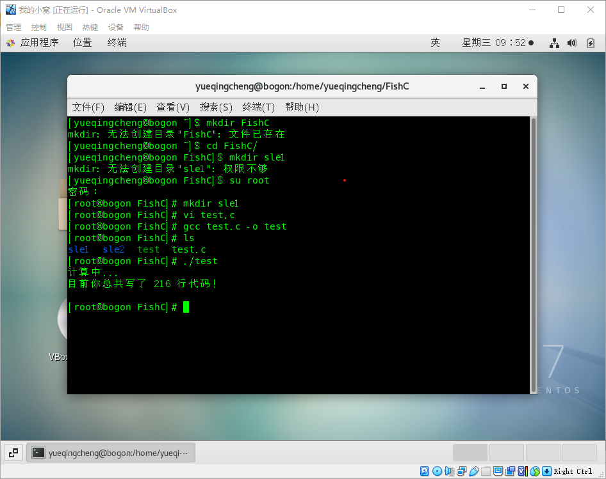Click VirtualBox mouse integration status icon
The width and height of the screenshot is (606, 479).
(535, 471)
